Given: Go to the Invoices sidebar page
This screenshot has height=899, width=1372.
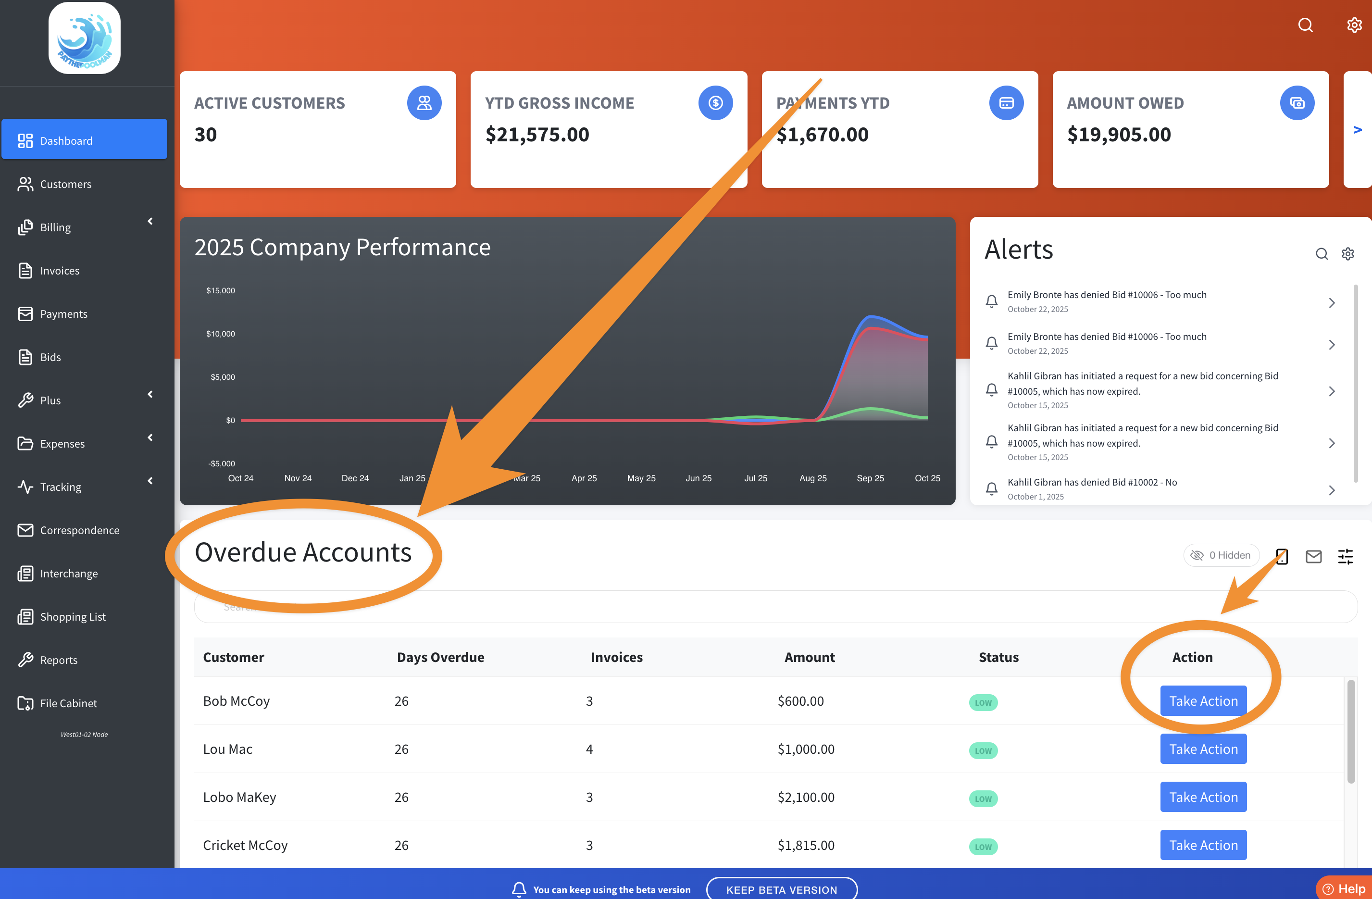Looking at the screenshot, I should coord(60,271).
